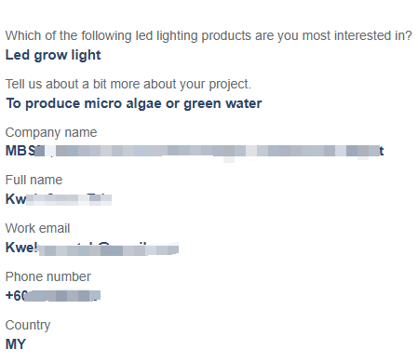Select the blurred full name value

pyautogui.click(x=59, y=199)
